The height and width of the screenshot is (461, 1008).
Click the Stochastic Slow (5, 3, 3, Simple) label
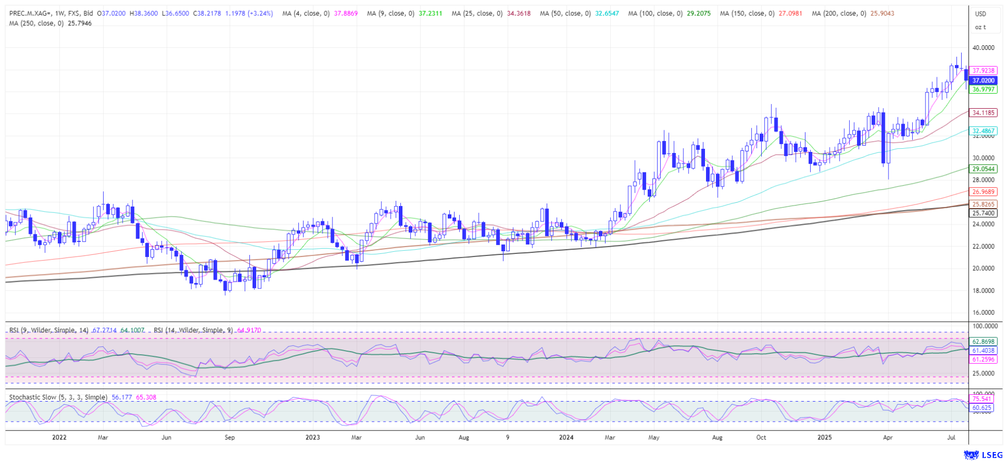pos(58,397)
